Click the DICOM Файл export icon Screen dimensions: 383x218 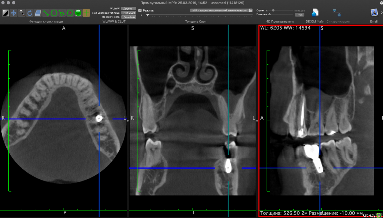tap(315, 13)
